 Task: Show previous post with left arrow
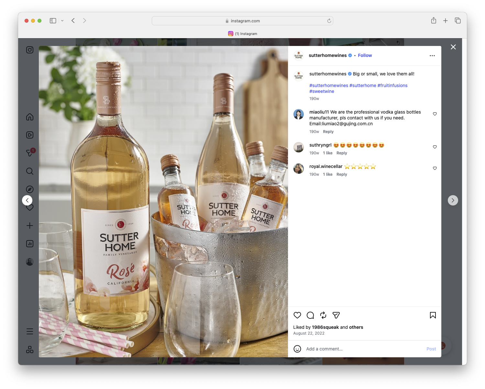pos(27,200)
